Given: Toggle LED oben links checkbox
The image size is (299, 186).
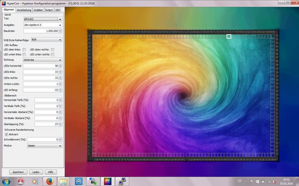Looking at the screenshot, I should 24,50.
